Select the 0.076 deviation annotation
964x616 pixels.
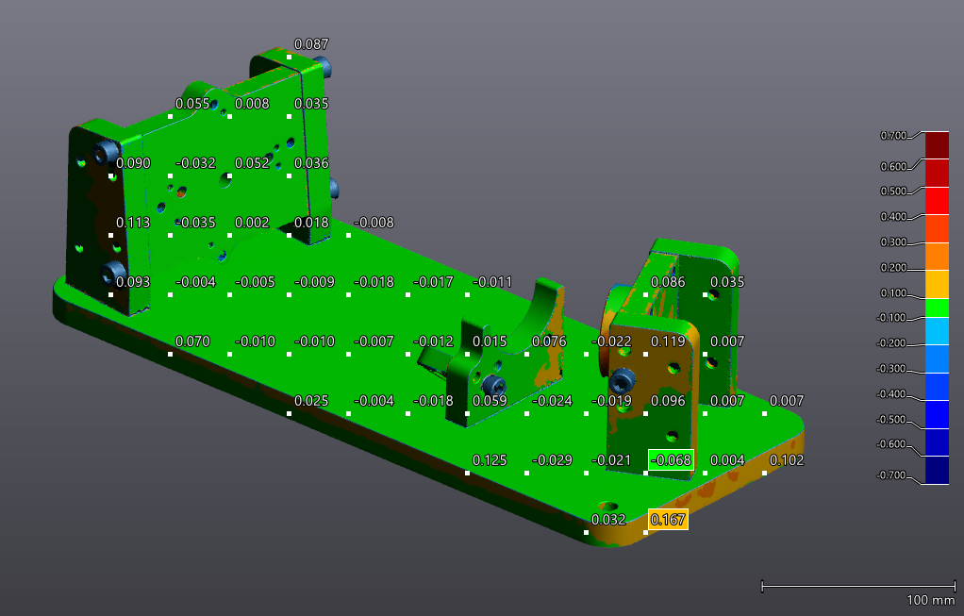[549, 341]
